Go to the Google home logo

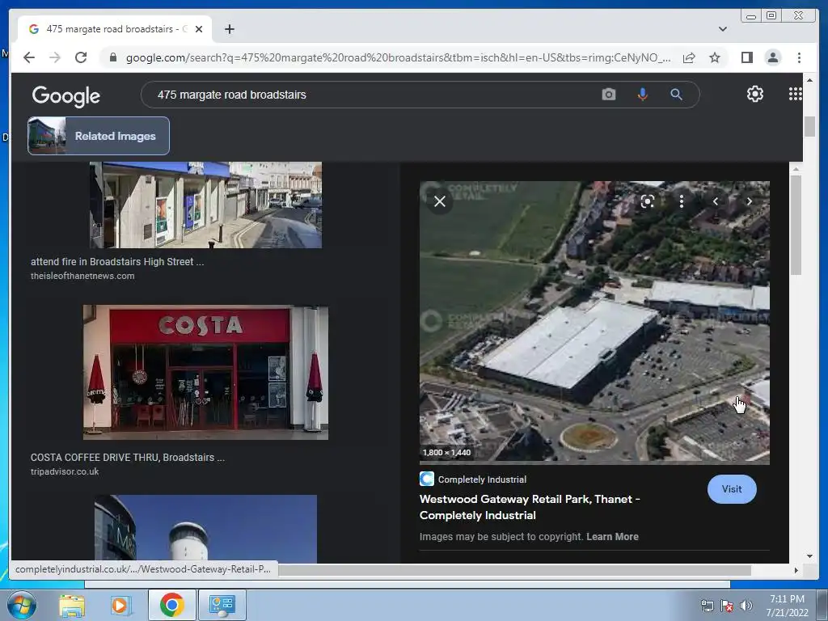tap(66, 96)
